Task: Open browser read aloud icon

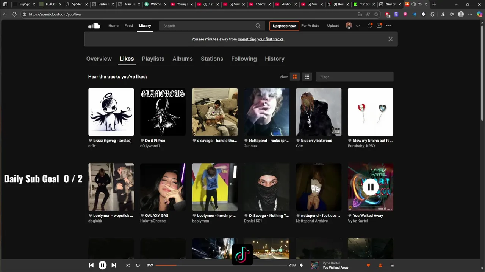Action: (x=368, y=14)
